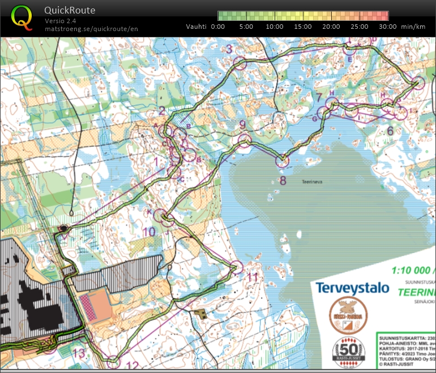Click the dark finish marker on the route
The width and height of the screenshot is (436, 373).
coord(63,228)
